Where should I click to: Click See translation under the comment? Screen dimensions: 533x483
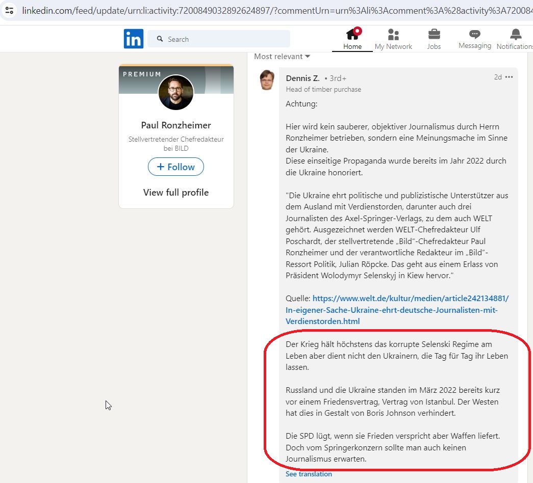[309, 474]
